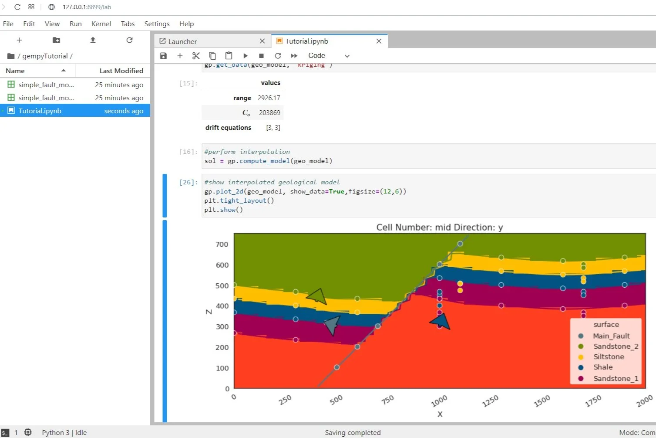Restart the kernel
Image resolution: width=656 pixels, height=438 pixels.
[278, 55]
